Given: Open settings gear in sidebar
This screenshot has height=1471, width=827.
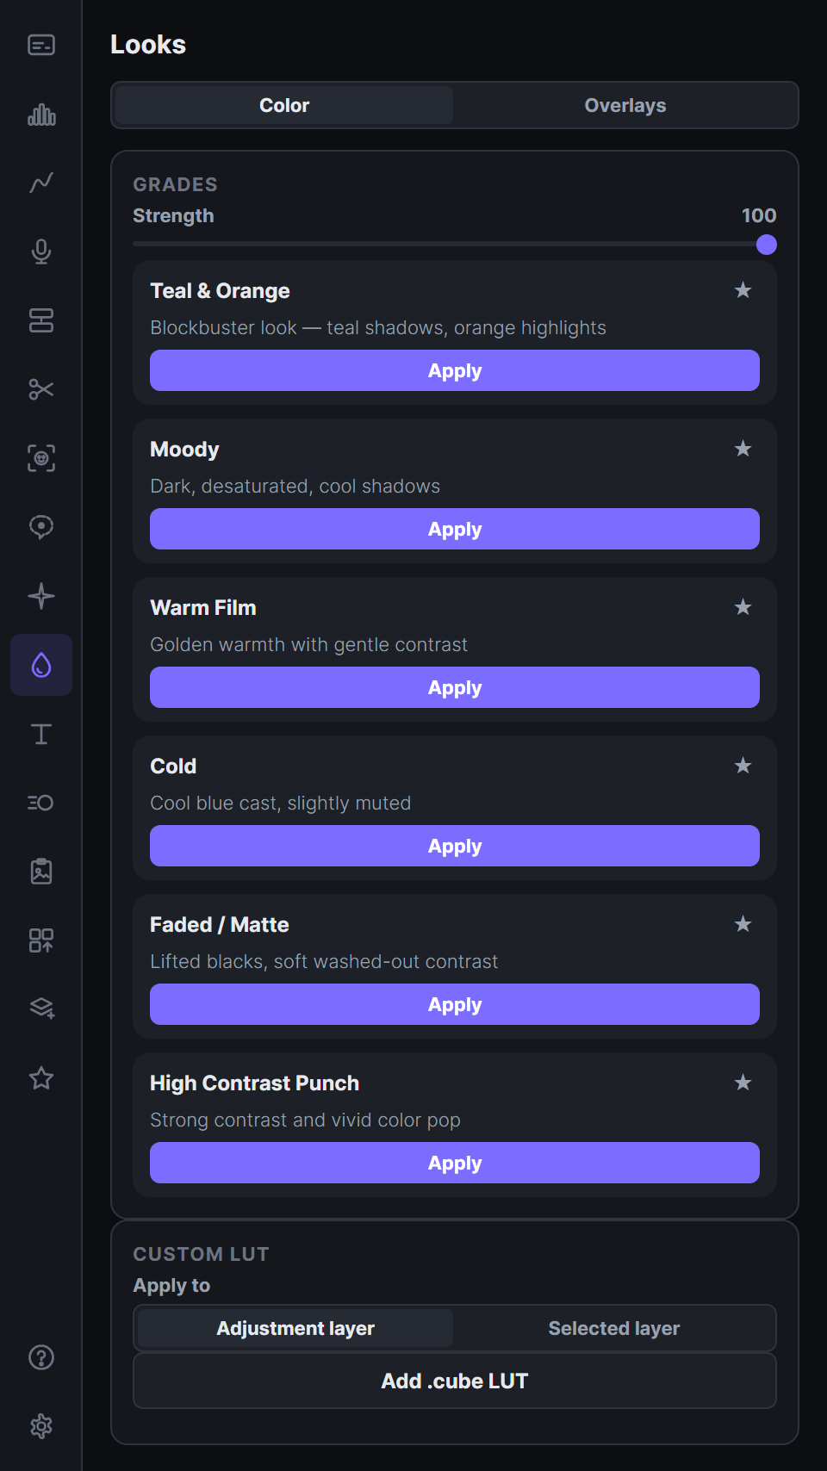Looking at the screenshot, I should pos(41,1426).
